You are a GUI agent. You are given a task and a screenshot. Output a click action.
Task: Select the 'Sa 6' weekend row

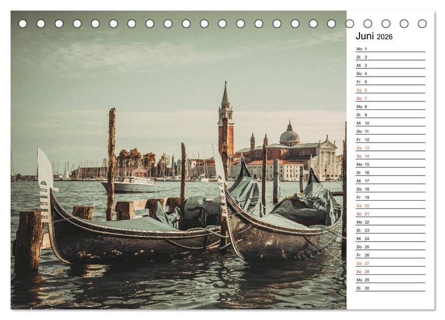pos(390,90)
